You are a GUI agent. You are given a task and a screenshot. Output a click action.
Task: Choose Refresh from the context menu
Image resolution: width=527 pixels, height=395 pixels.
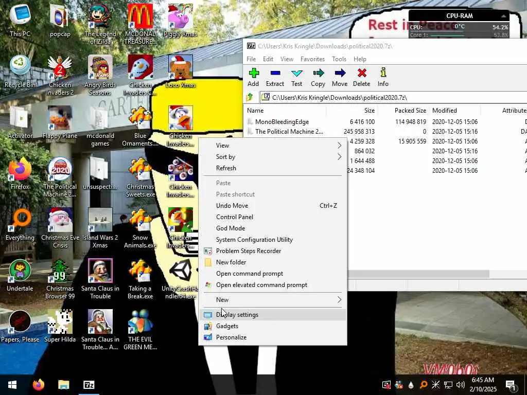pos(273,168)
